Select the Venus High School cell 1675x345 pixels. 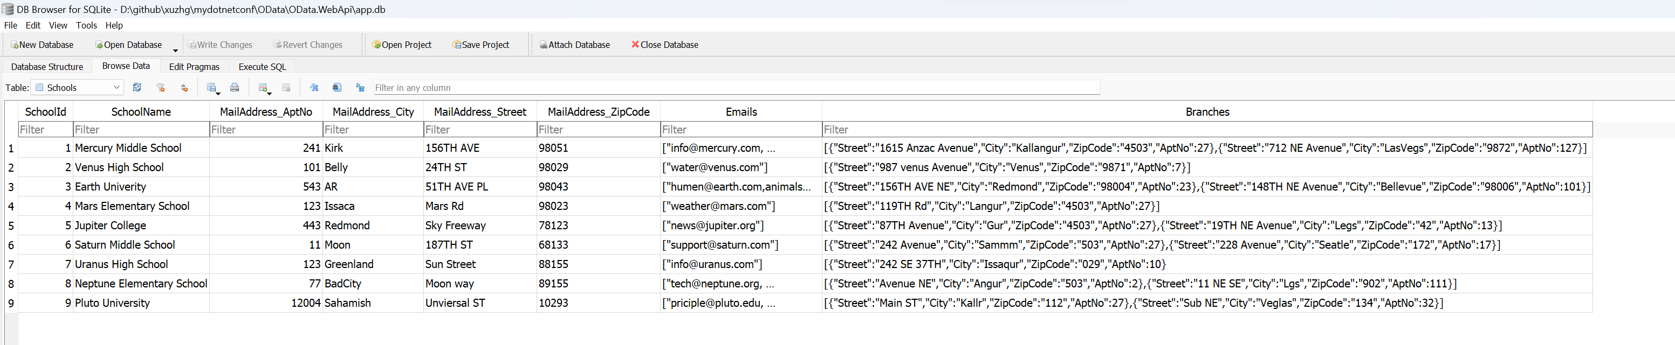pyautogui.click(x=141, y=167)
